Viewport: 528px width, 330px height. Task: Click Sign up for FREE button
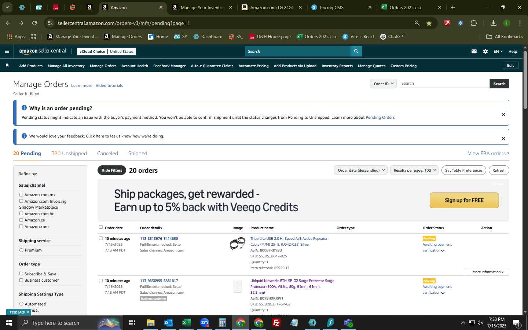tap(464, 200)
